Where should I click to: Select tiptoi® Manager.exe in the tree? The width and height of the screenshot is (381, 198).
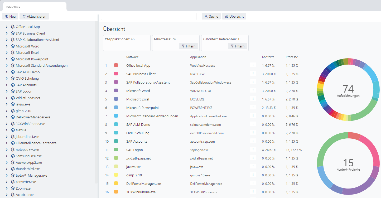[x=31, y=176]
